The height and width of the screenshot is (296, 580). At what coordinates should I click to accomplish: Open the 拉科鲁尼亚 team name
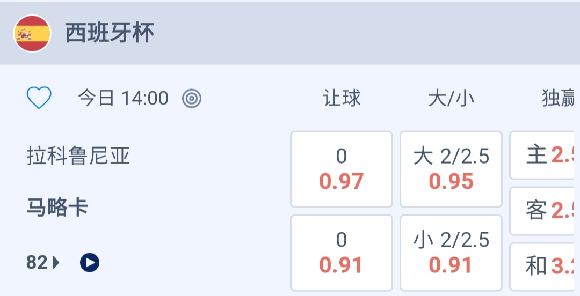(x=78, y=156)
